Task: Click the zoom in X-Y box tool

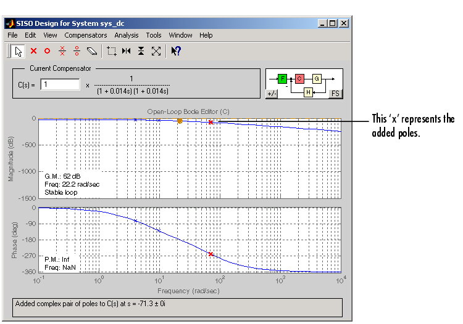Action: pos(112,51)
